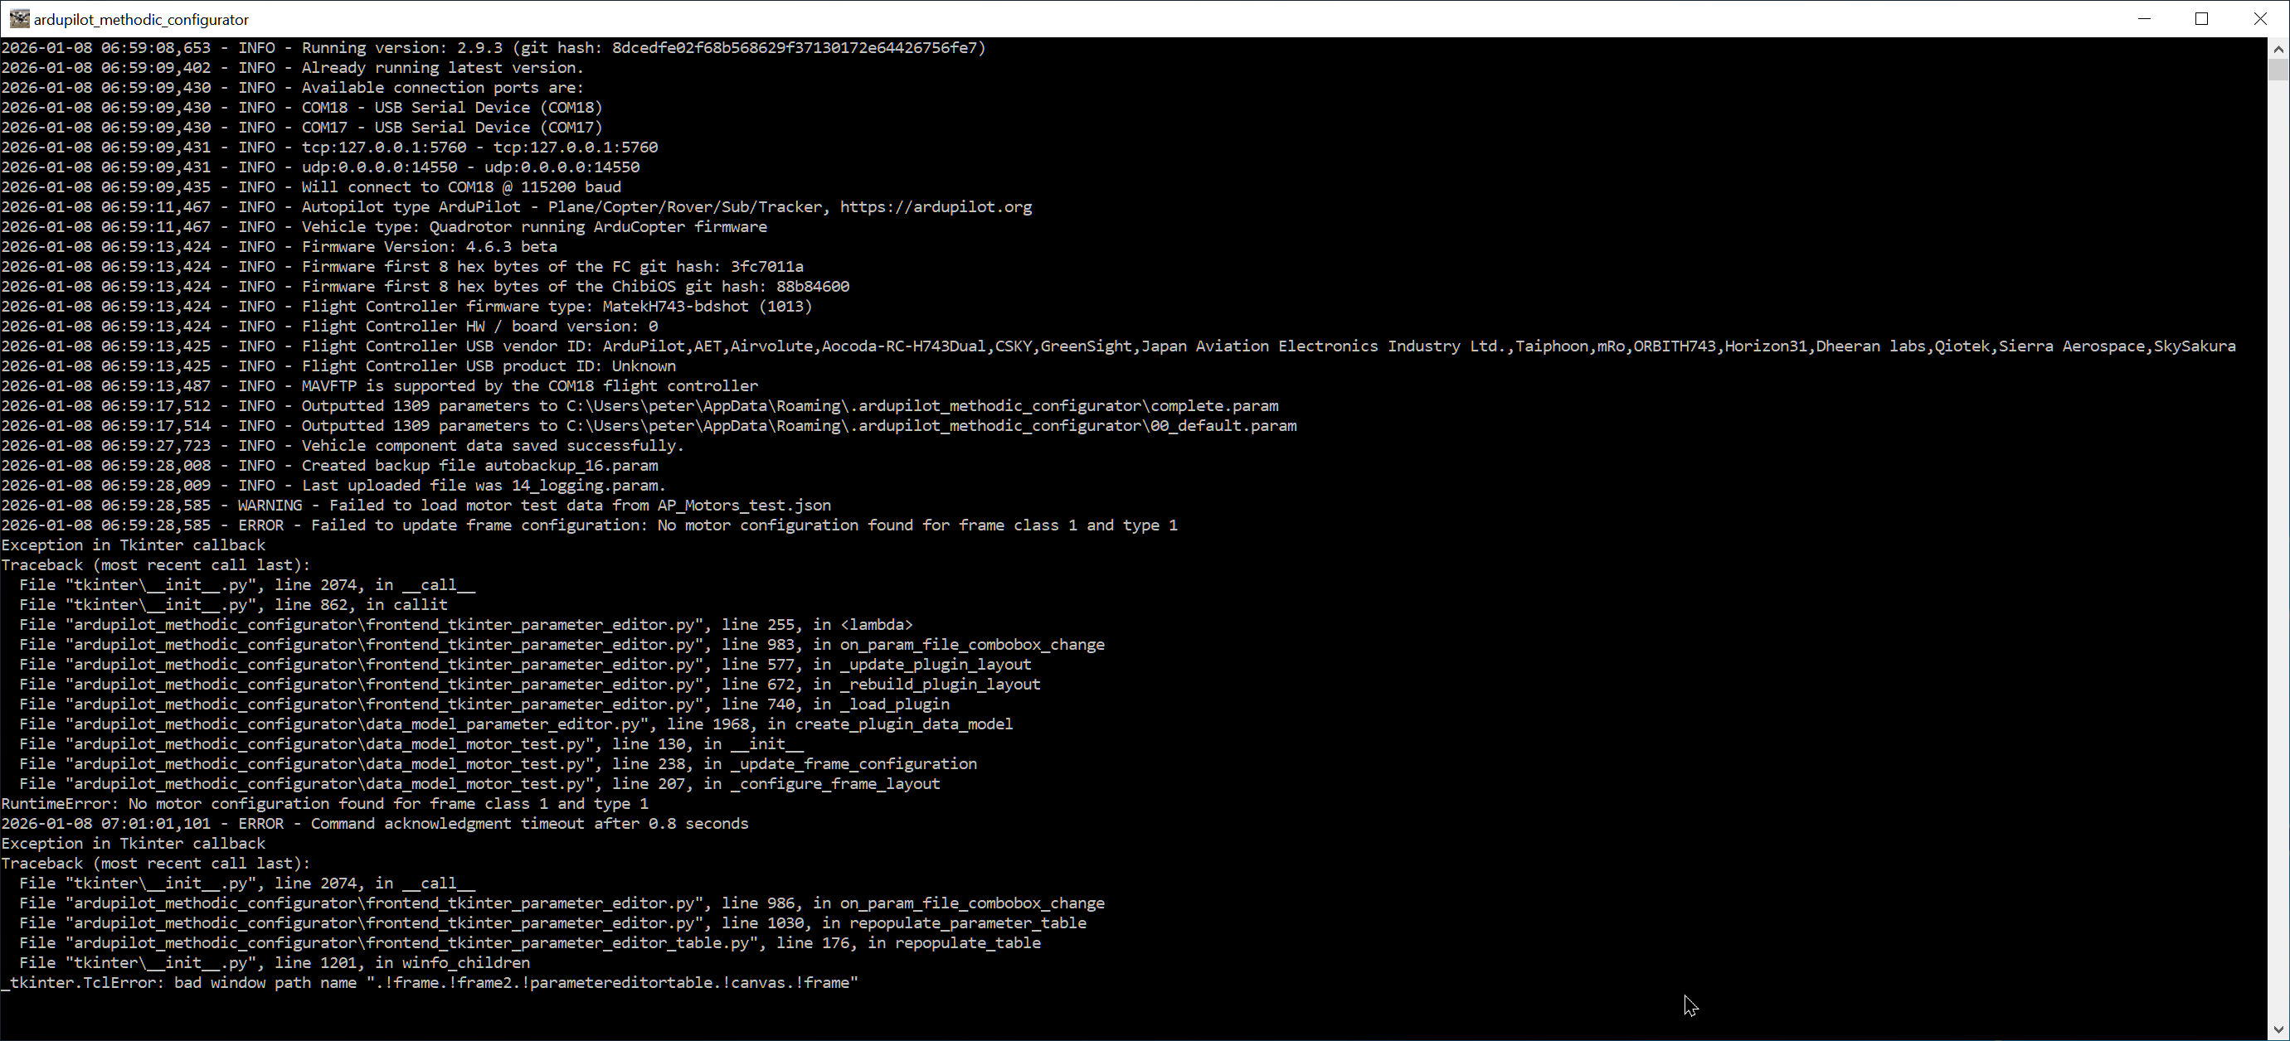The width and height of the screenshot is (2290, 1041).
Task: Click the scrollbar up arrow
Action: (2278, 49)
